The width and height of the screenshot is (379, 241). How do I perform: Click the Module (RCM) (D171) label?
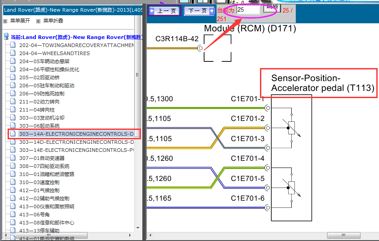250,28
